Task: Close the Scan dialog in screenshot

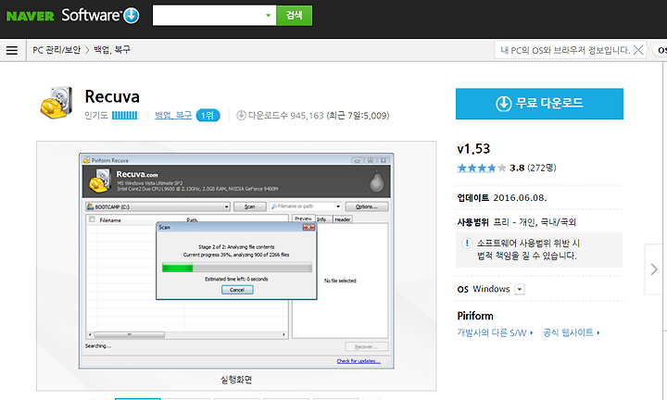Action: tap(308, 228)
